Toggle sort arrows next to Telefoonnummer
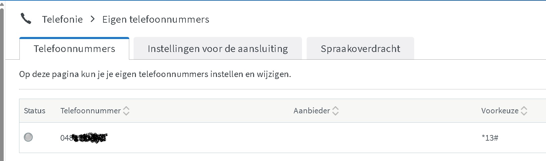The height and width of the screenshot is (161, 546). (x=126, y=111)
